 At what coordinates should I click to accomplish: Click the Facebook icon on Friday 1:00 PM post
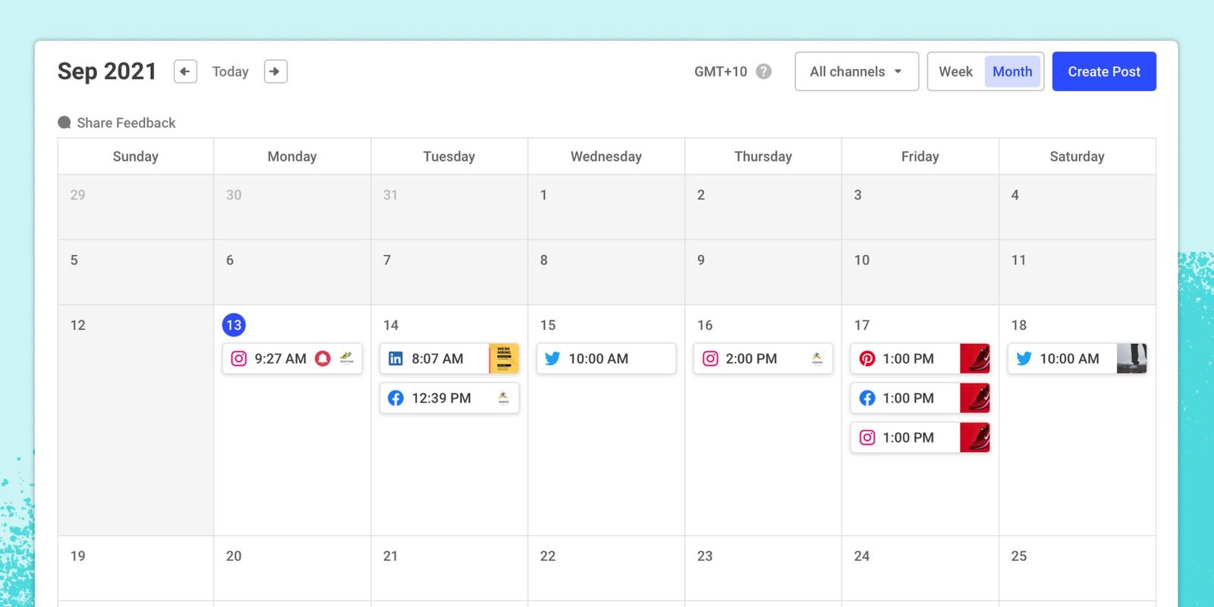click(x=866, y=398)
